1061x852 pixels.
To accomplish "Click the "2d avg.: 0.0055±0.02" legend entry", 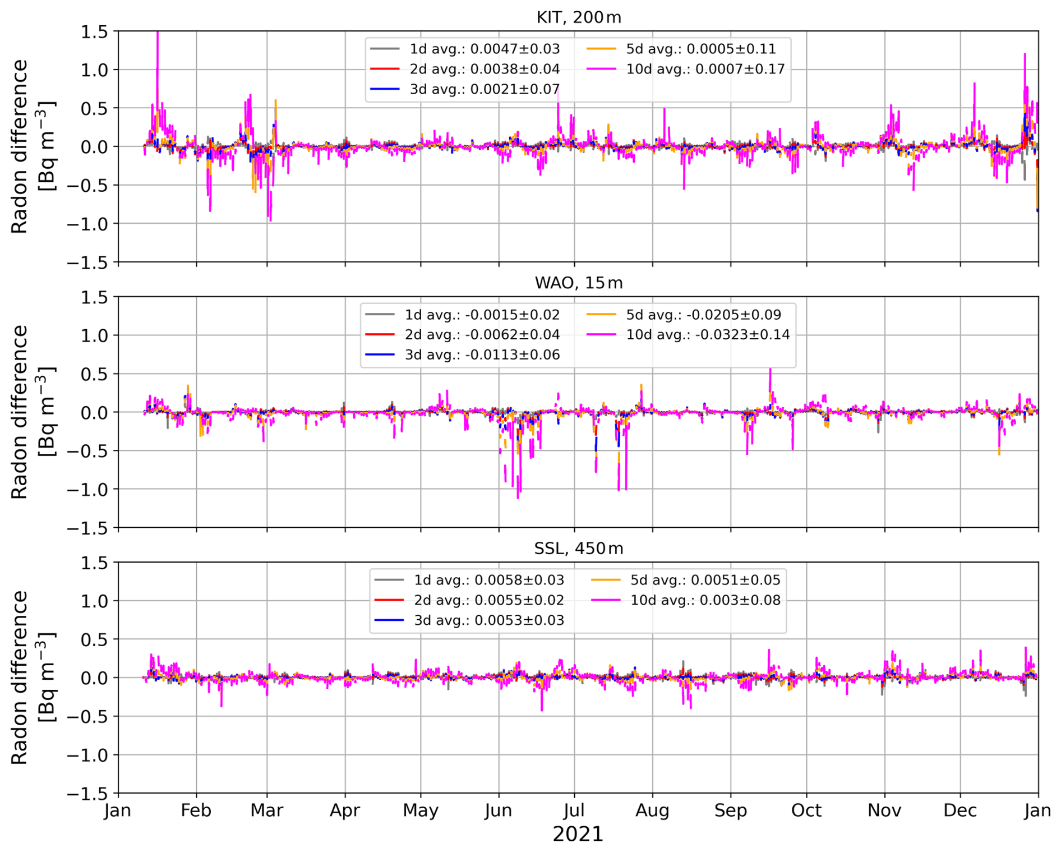I will click(489, 600).
